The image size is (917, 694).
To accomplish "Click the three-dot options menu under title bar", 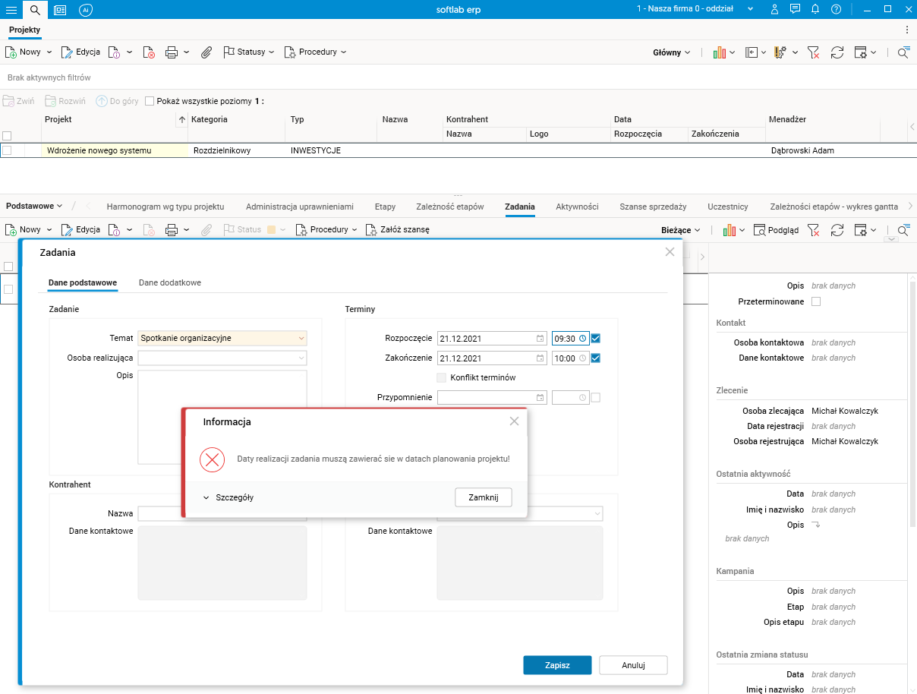I will 907,30.
